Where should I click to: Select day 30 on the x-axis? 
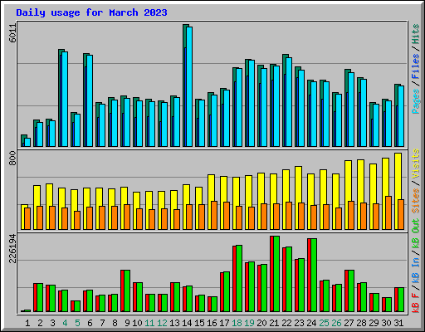(387, 323)
